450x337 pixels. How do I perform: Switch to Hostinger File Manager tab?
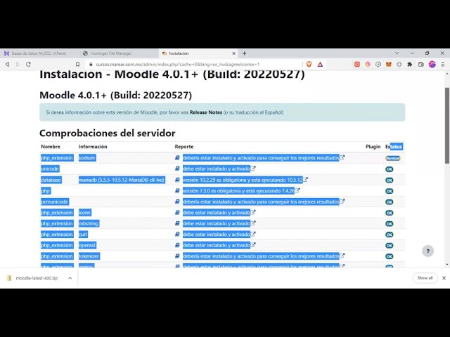pos(119,53)
